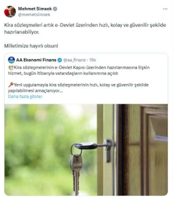Screen dimensions: 173x201
Task: Click the 19s timestamp on the quoted tweet
Action: click(x=93, y=60)
